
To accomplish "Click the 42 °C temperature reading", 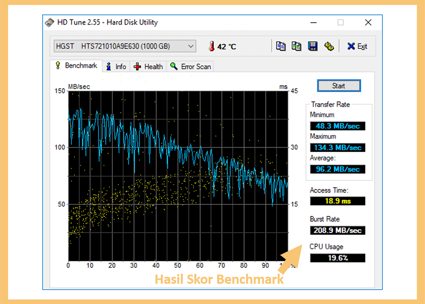I will pos(227,46).
